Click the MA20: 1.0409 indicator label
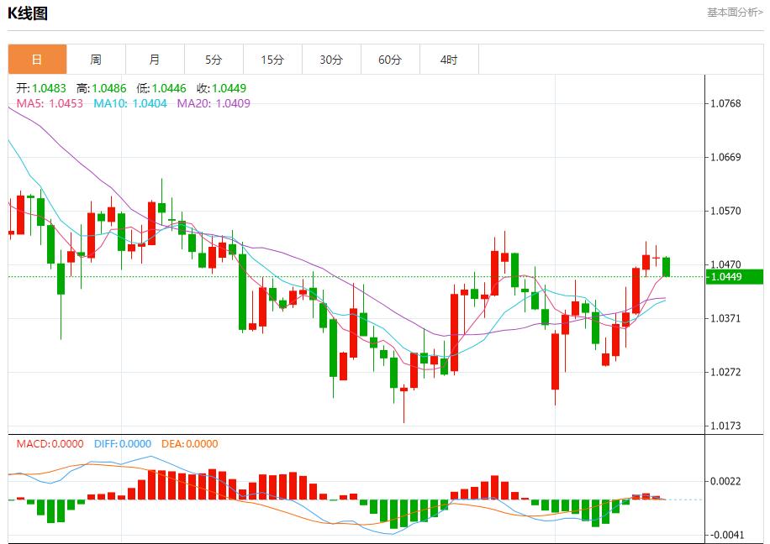 pyautogui.click(x=214, y=103)
